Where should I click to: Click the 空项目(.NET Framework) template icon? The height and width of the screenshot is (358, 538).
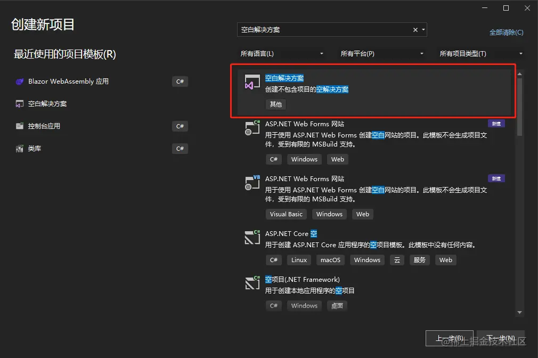252,283
